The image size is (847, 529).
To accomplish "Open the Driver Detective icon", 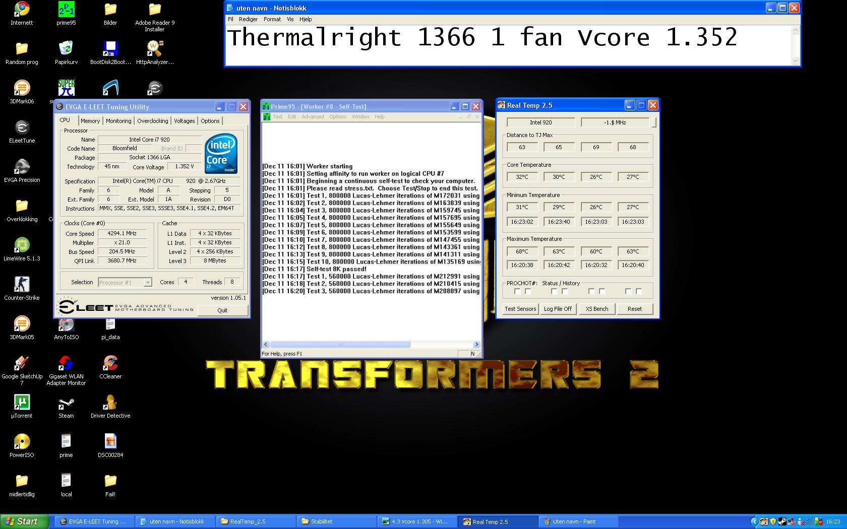I will click(110, 407).
